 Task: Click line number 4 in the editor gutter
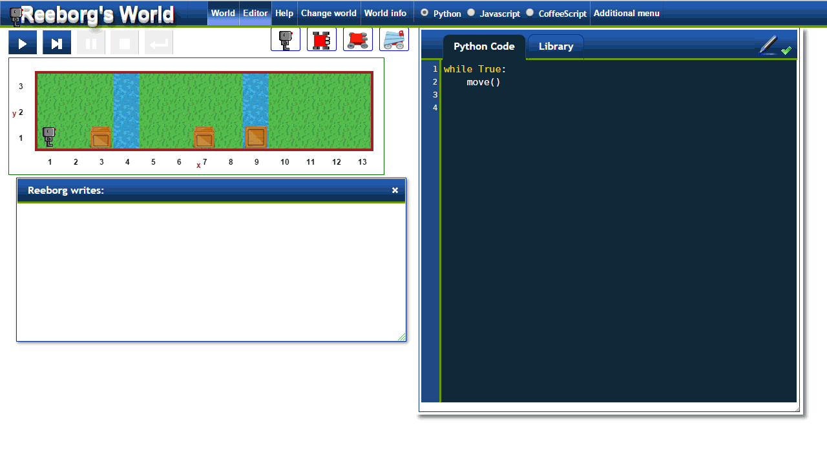(x=435, y=108)
